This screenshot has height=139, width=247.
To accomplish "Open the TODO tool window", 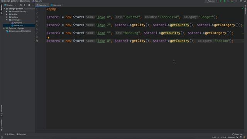I will tap(9, 134).
